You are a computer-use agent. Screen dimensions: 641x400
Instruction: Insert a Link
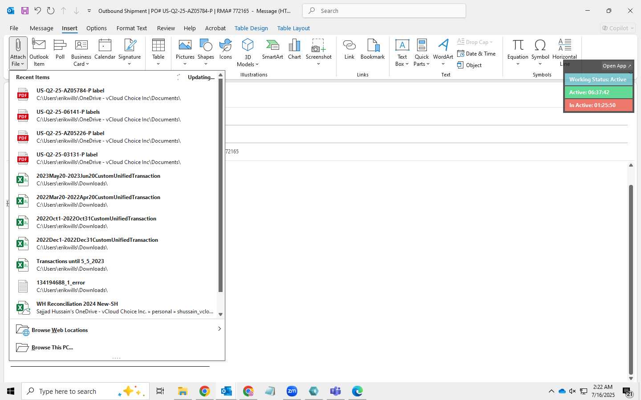tap(349, 49)
